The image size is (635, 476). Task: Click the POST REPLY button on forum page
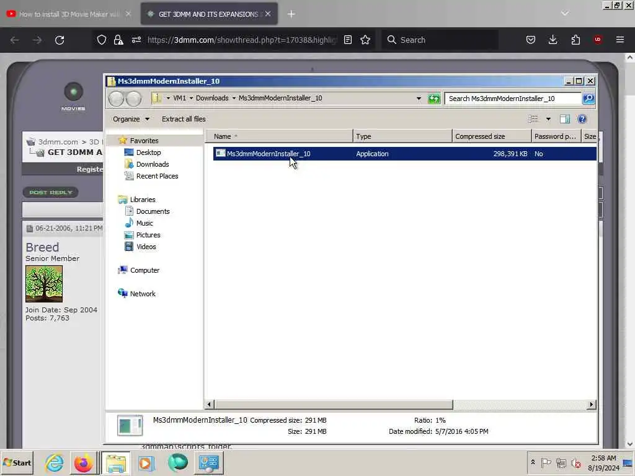pos(51,192)
